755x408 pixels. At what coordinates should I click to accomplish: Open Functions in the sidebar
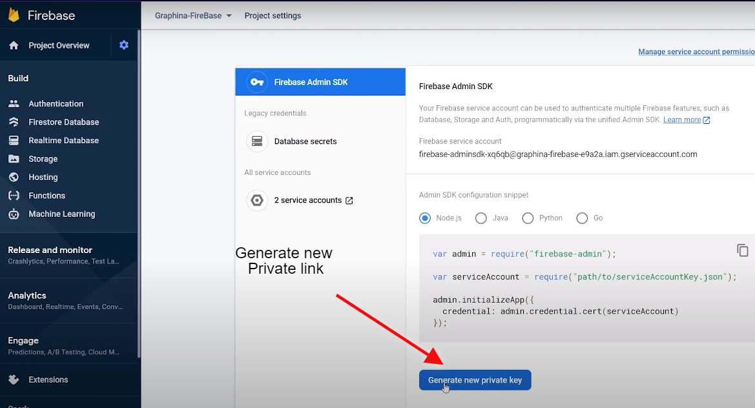pos(47,196)
